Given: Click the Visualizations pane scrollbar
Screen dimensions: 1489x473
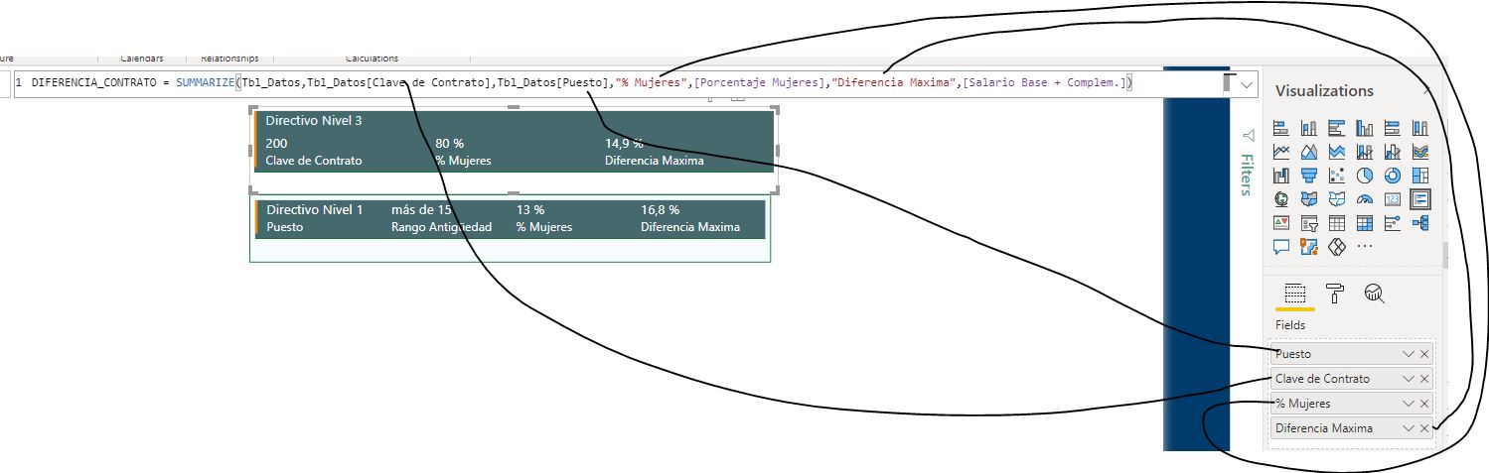Looking at the screenshot, I should tap(1445, 255).
